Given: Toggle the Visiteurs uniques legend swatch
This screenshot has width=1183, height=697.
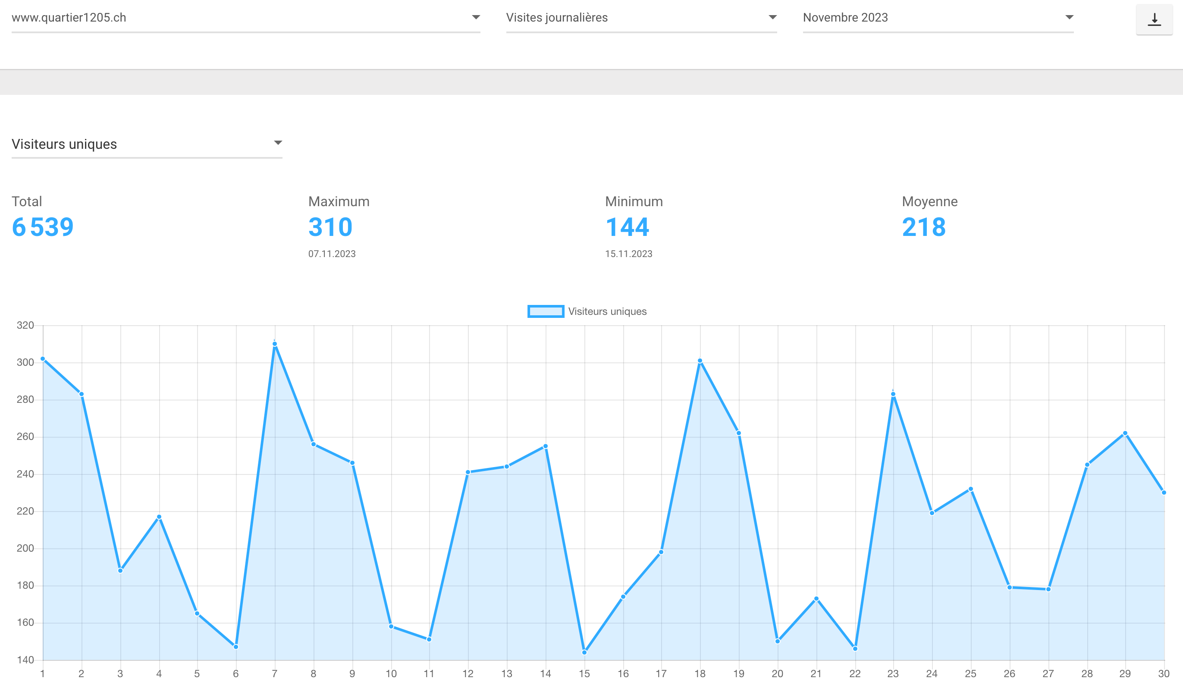Looking at the screenshot, I should [x=545, y=311].
